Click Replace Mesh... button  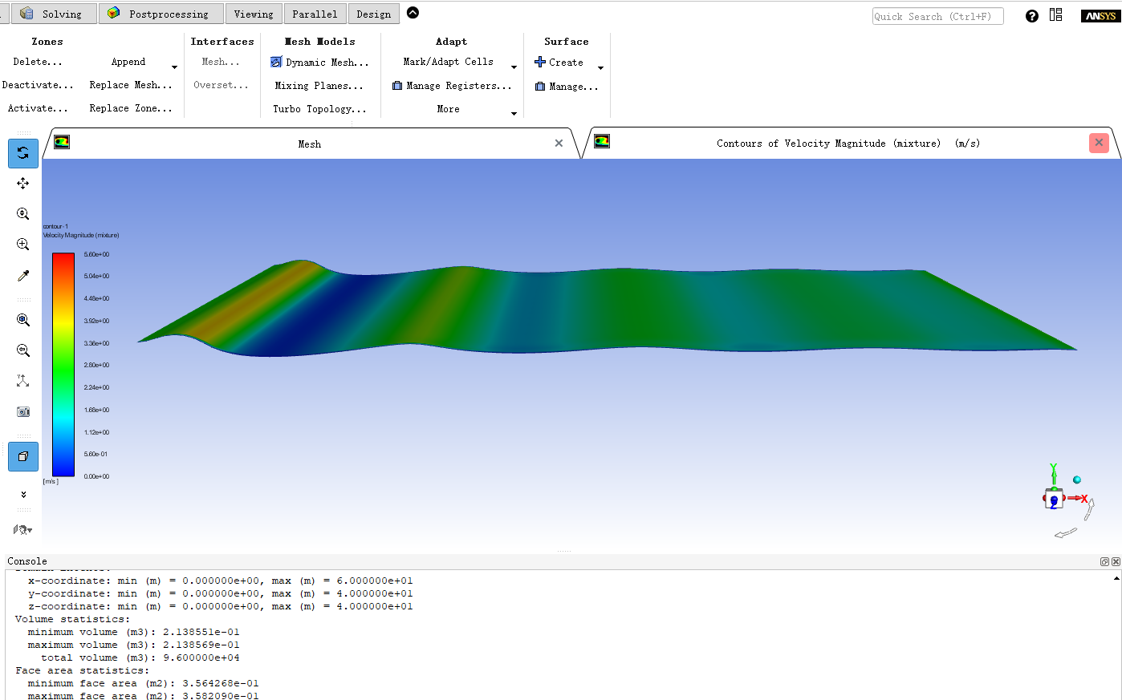click(x=131, y=85)
